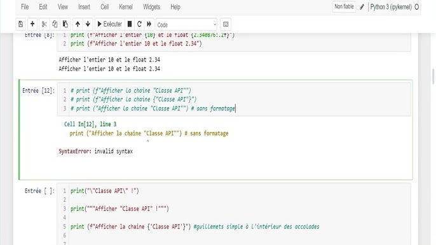The width and height of the screenshot is (436, 245).
Task: Open the Kernel menu
Action: click(x=126, y=7)
